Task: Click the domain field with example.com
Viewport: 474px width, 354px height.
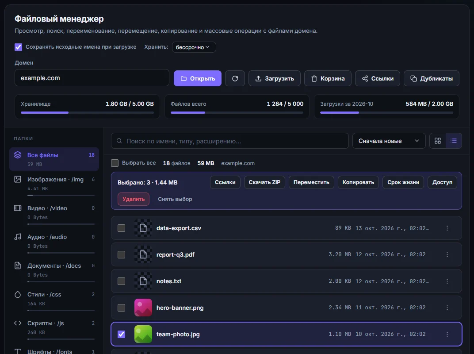Action: point(92,78)
